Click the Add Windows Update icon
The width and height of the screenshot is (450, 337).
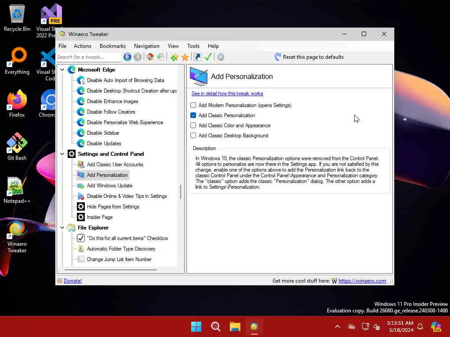point(81,186)
